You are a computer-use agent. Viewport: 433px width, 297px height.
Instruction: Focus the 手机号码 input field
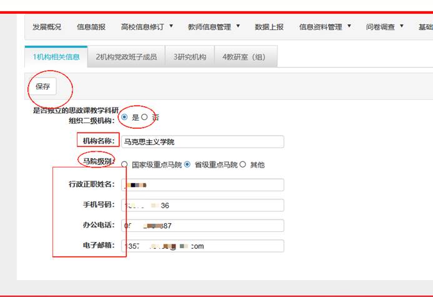(202, 205)
